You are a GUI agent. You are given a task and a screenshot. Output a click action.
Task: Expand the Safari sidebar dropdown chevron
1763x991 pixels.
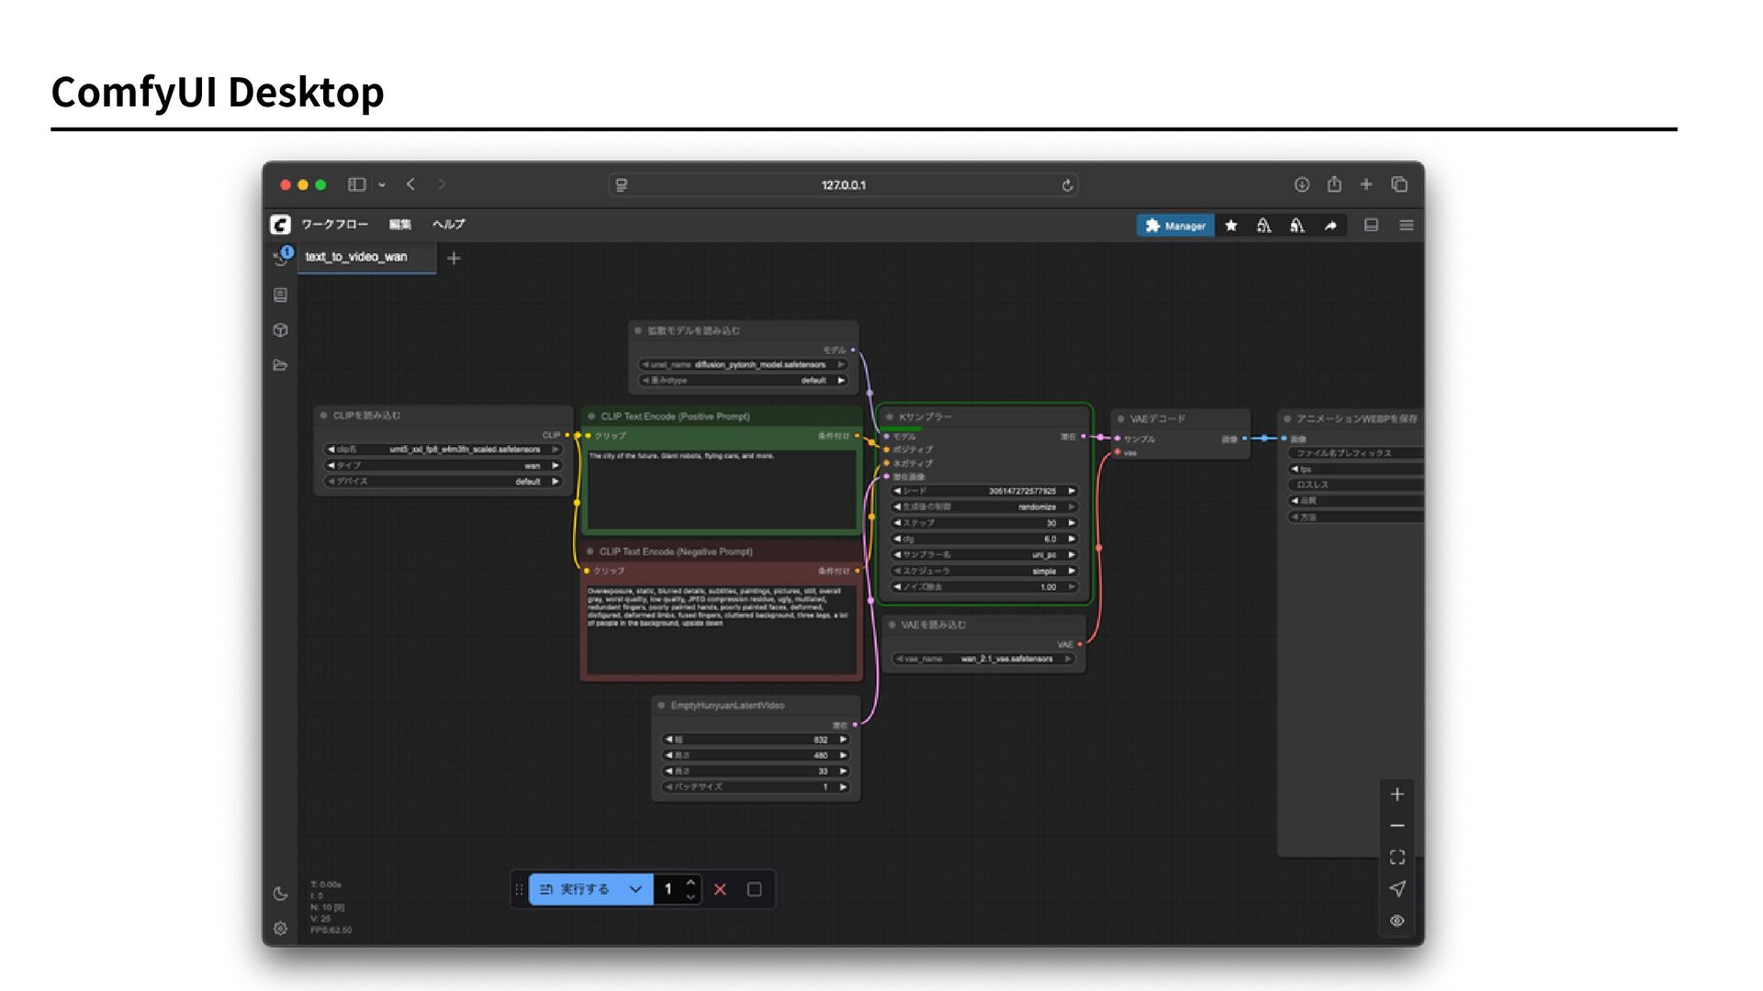click(x=382, y=184)
